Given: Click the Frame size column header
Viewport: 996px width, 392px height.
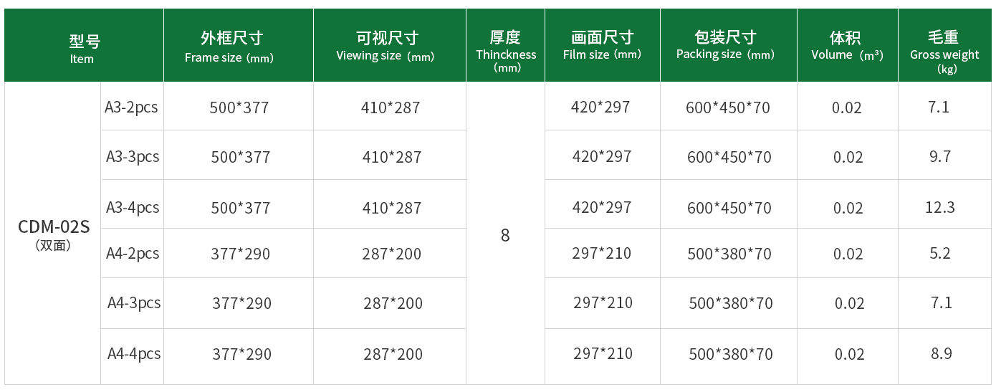Looking at the screenshot, I should click(239, 45).
